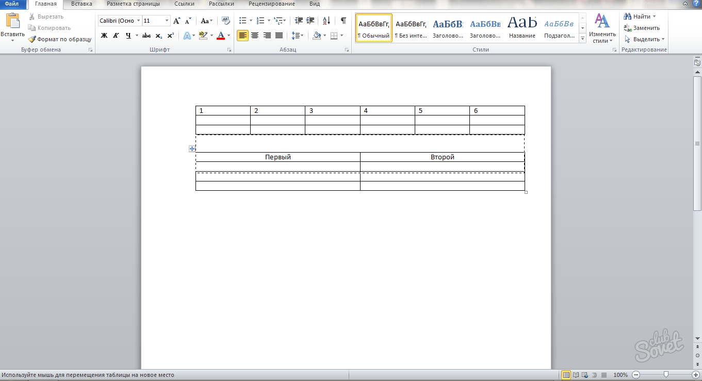Toggle italic formatting (К)
This screenshot has height=381, width=702.
coord(116,36)
